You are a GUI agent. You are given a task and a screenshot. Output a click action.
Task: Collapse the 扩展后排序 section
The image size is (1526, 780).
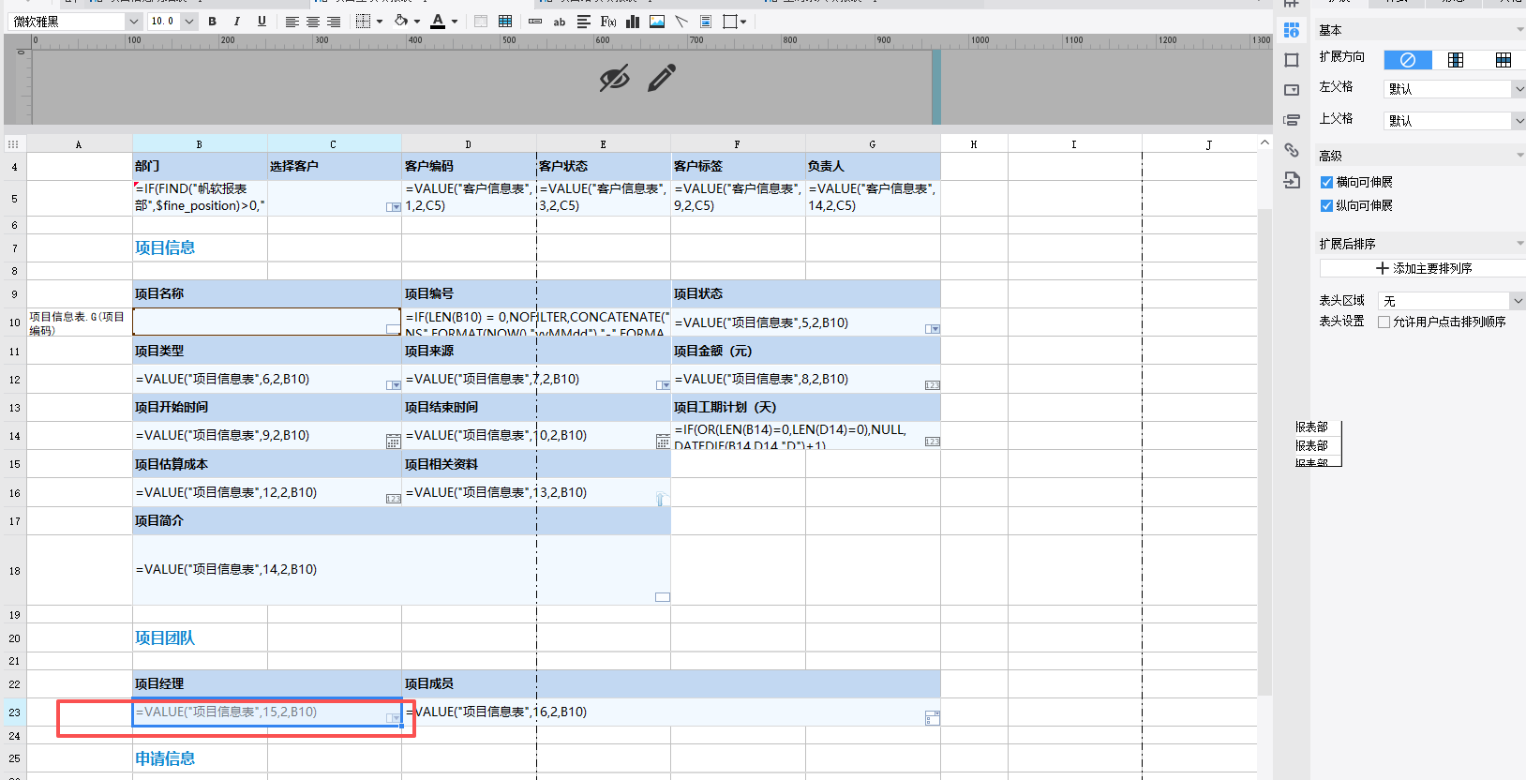pyautogui.click(x=1519, y=244)
